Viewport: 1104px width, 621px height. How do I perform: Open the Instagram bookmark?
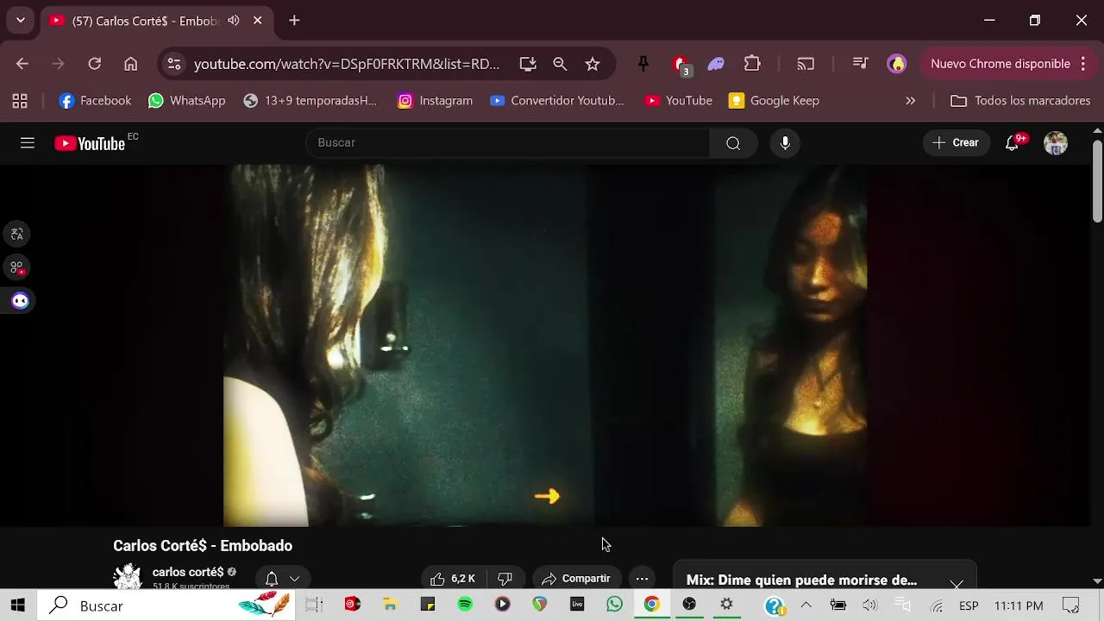tap(436, 101)
